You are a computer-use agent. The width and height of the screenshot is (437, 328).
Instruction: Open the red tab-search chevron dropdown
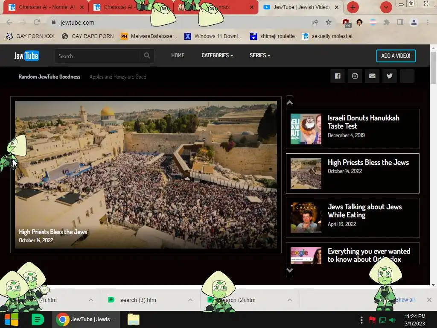coord(386,7)
